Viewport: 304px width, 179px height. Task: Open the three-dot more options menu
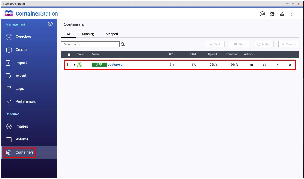[x=292, y=14]
